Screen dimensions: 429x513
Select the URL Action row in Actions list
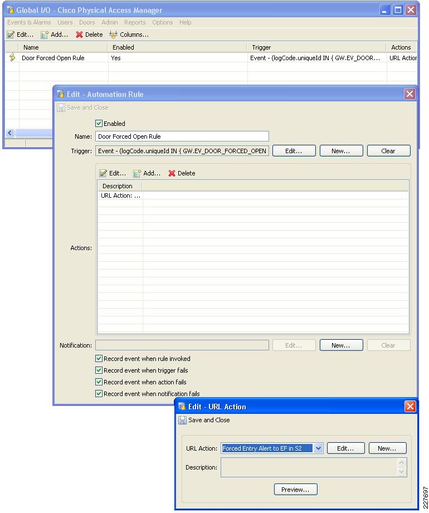tap(253, 196)
